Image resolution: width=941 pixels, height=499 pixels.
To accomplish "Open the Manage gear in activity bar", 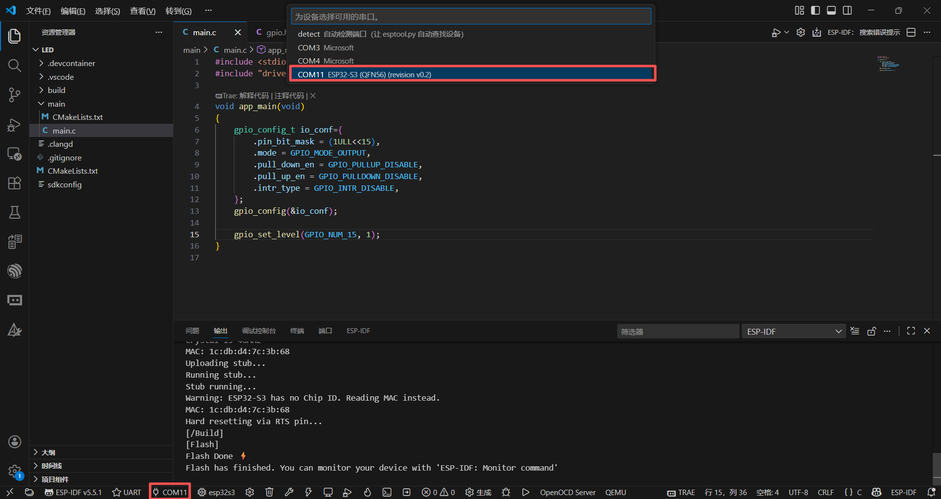I will tap(15, 472).
